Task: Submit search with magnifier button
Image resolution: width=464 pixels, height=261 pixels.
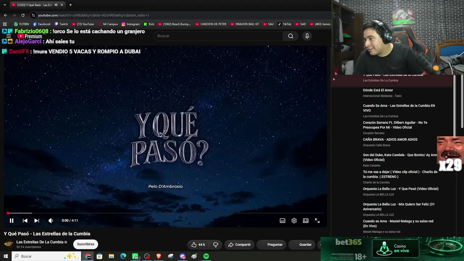Action: [x=291, y=36]
